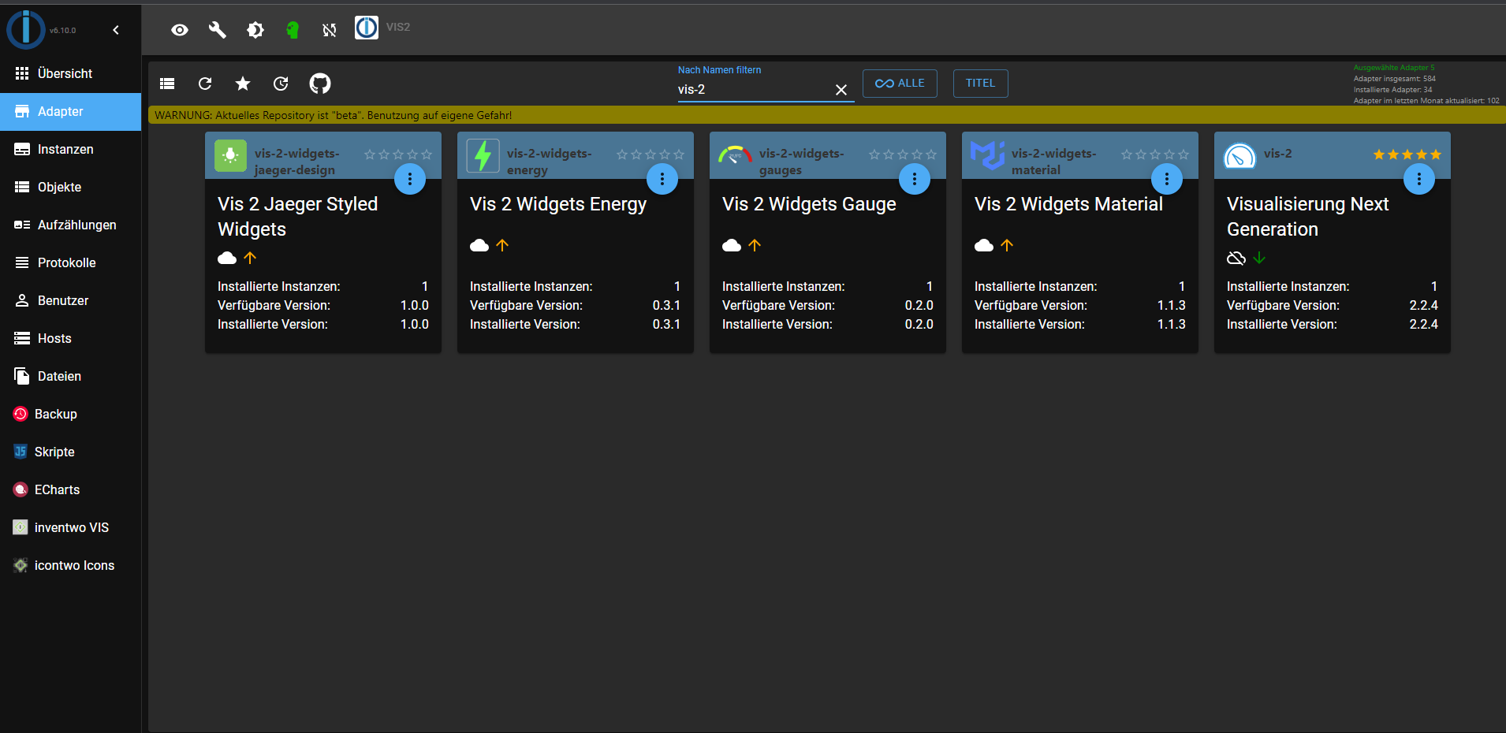Image resolution: width=1506 pixels, height=733 pixels.
Task: Open ECharts in sidebar
Action: click(70, 489)
